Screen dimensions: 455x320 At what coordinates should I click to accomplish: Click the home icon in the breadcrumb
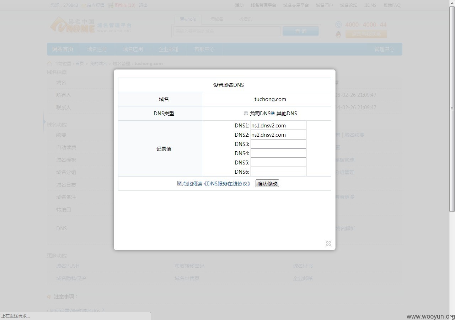[49, 64]
